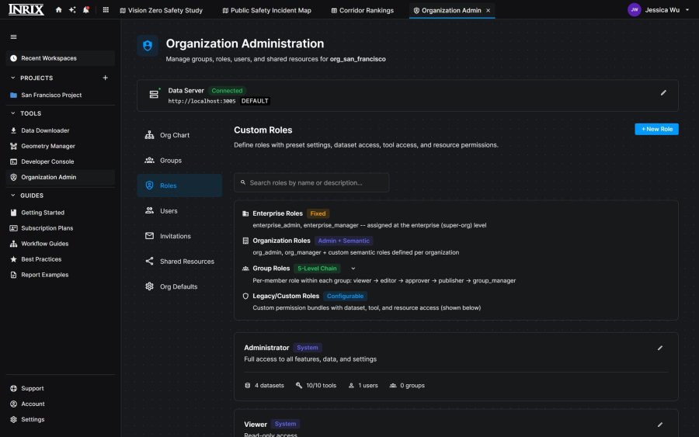Open Workflow Guides
The image size is (699, 437).
(60, 244)
